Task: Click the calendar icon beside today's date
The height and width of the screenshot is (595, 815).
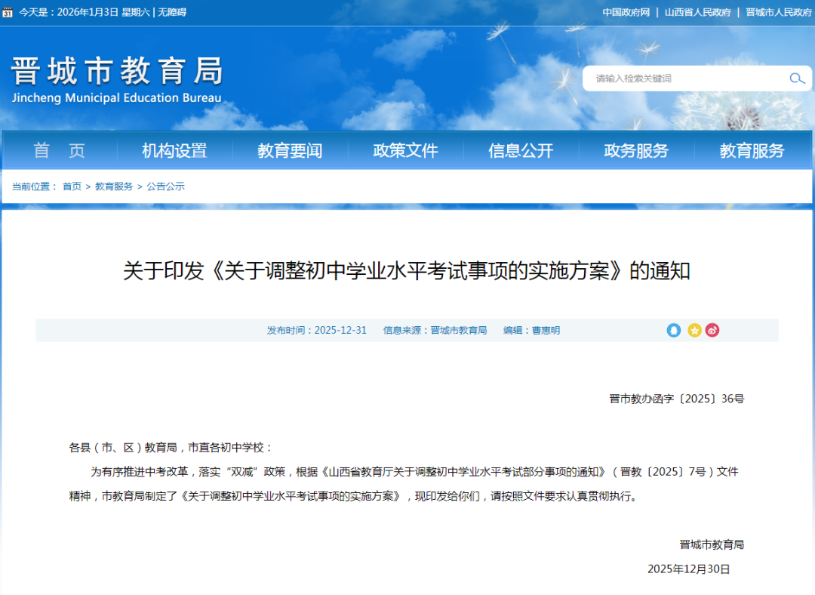Action: [x=8, y=12]
